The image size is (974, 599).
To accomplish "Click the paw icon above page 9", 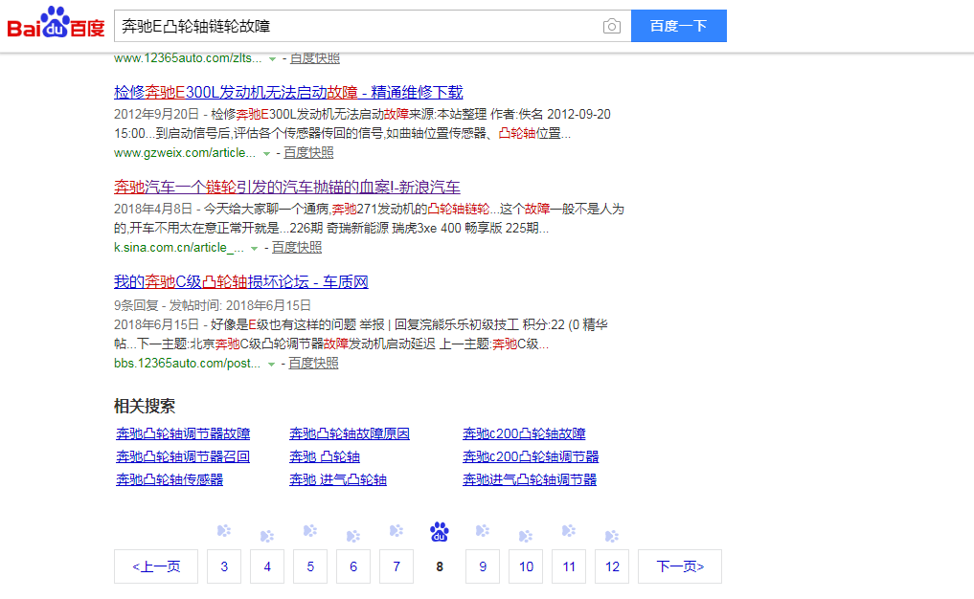I will click(x=483, y=530).
